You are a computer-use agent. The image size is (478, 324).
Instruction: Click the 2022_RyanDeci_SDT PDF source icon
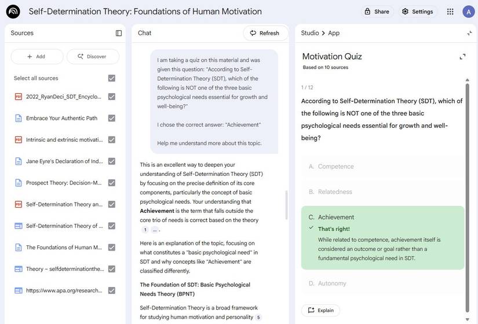18,97
